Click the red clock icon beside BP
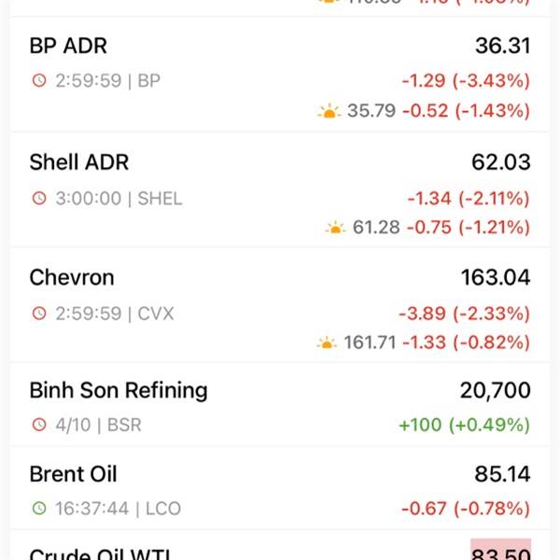 click(39, 80)
